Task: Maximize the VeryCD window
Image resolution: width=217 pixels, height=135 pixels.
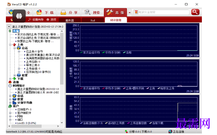Action: 186,4
